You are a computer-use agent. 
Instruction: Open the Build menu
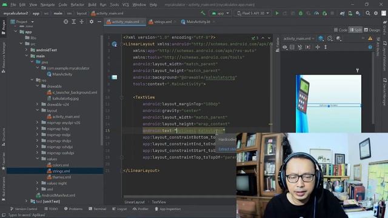(x=92, y=5)
